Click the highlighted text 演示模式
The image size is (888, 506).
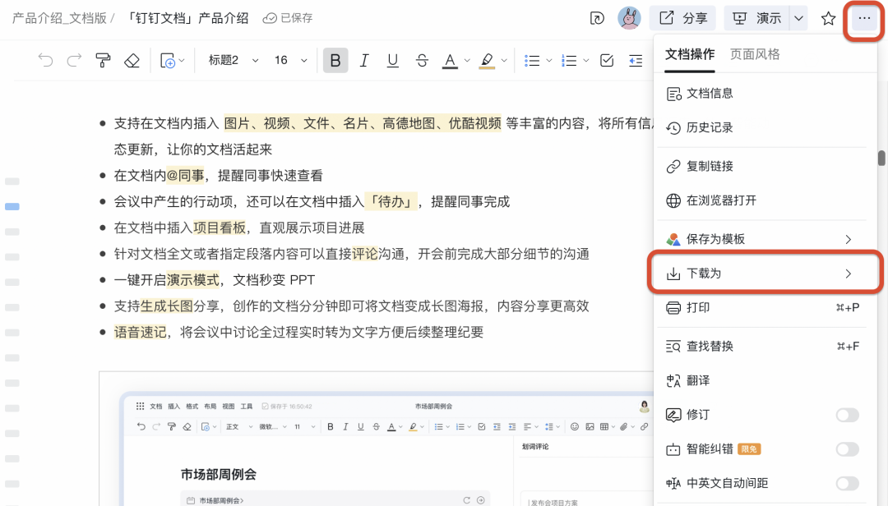(193, 280)
